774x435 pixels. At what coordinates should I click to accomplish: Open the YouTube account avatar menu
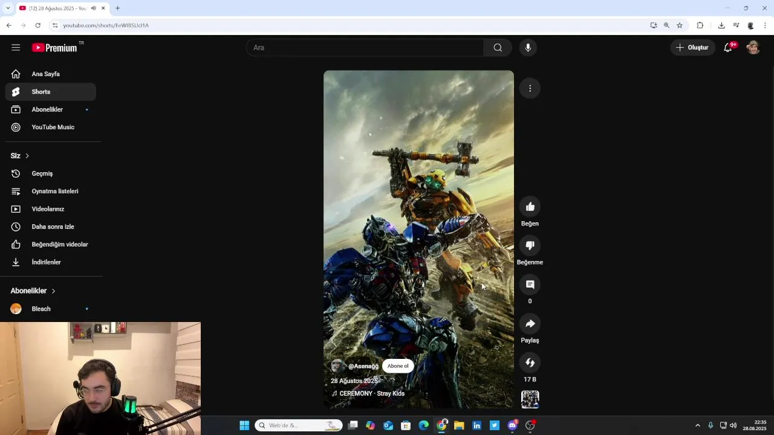tap(753, 48)
